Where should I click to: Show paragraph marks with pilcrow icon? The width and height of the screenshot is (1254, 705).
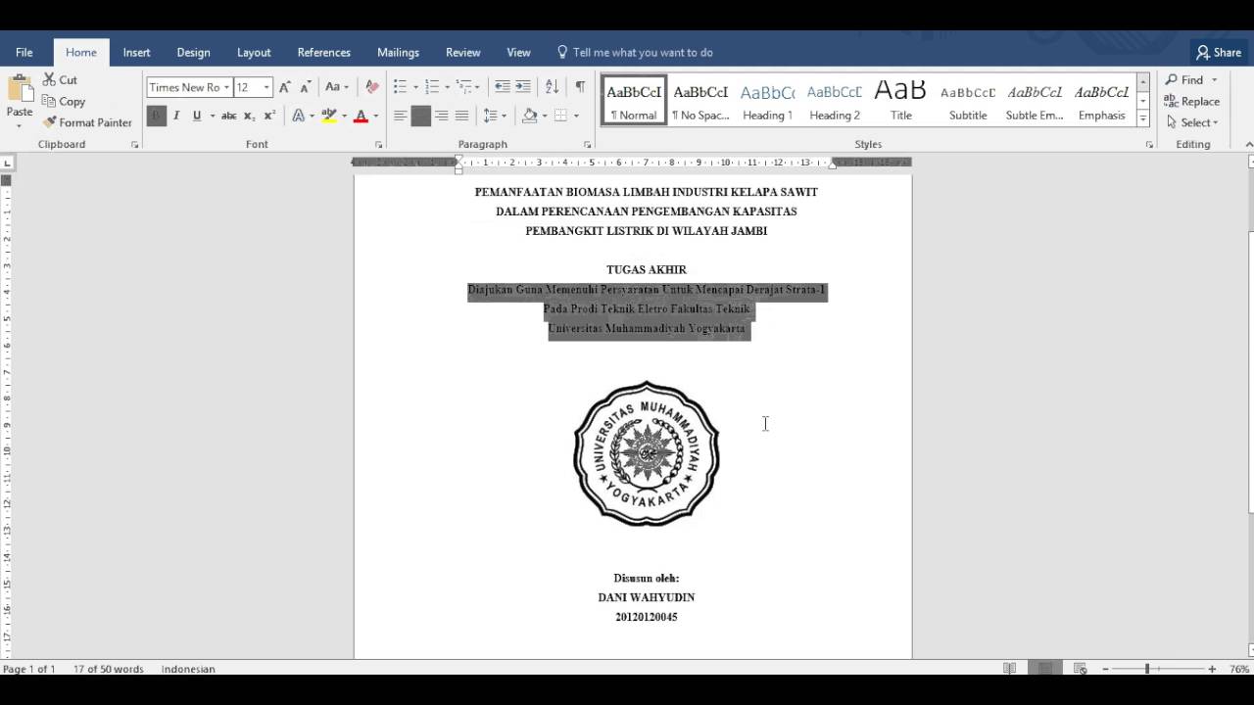point(580,87)
